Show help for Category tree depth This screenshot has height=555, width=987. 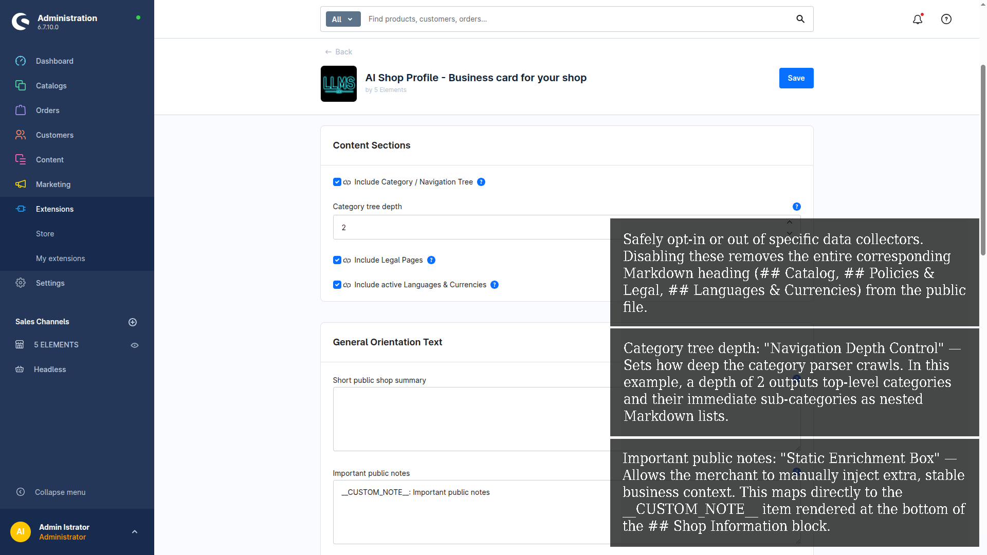(x=797, y=207)
